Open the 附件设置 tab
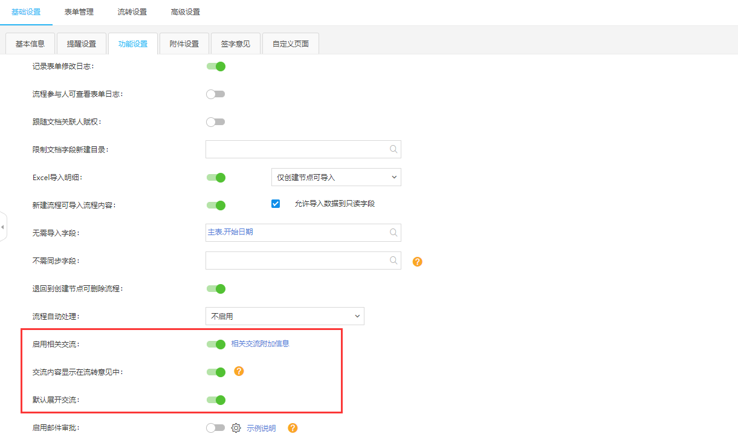Image resolution: width=738 pixels, height=437 pixels. (184, 44)
